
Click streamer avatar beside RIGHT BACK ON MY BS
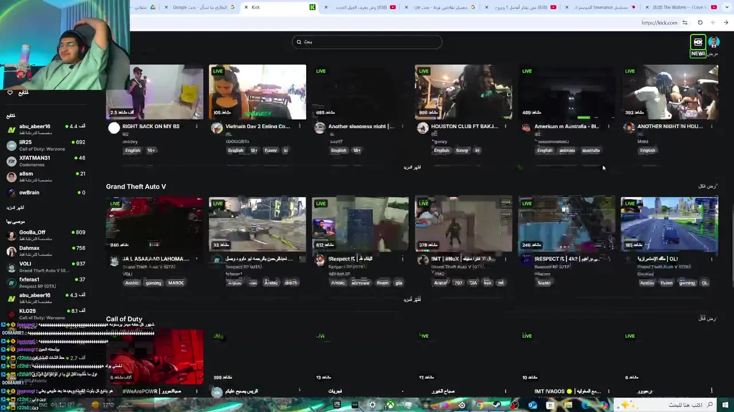(x=114, y=128)
